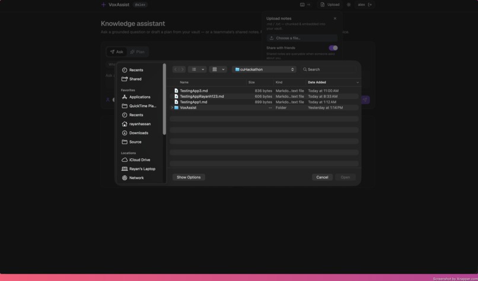Click the Open button in the file dialog
Viewport: 478px width, 281px height.
[x=345, y=177]
